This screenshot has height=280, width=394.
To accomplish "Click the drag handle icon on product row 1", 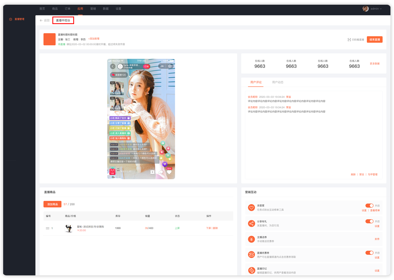I will point(48,228).
